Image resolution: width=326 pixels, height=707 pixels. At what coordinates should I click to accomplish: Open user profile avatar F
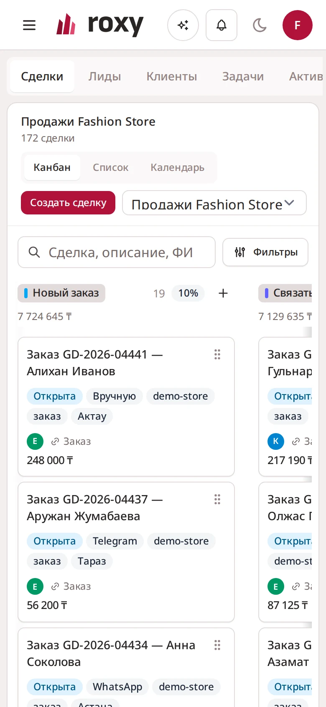tap(298, 25)
